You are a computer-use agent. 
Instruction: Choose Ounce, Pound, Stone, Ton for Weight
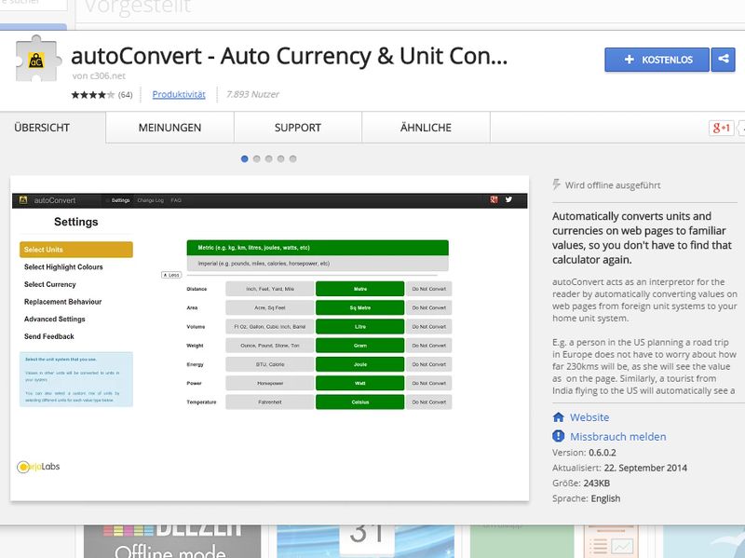tap(270, 346)
